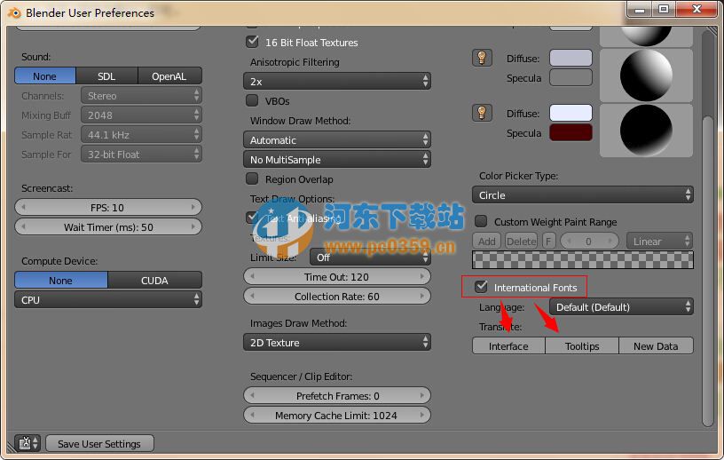The height and width of the screenshot is (460, 724).
Task: Open the Linear interpolation dropdown
Action: click(x=660, y=241)
